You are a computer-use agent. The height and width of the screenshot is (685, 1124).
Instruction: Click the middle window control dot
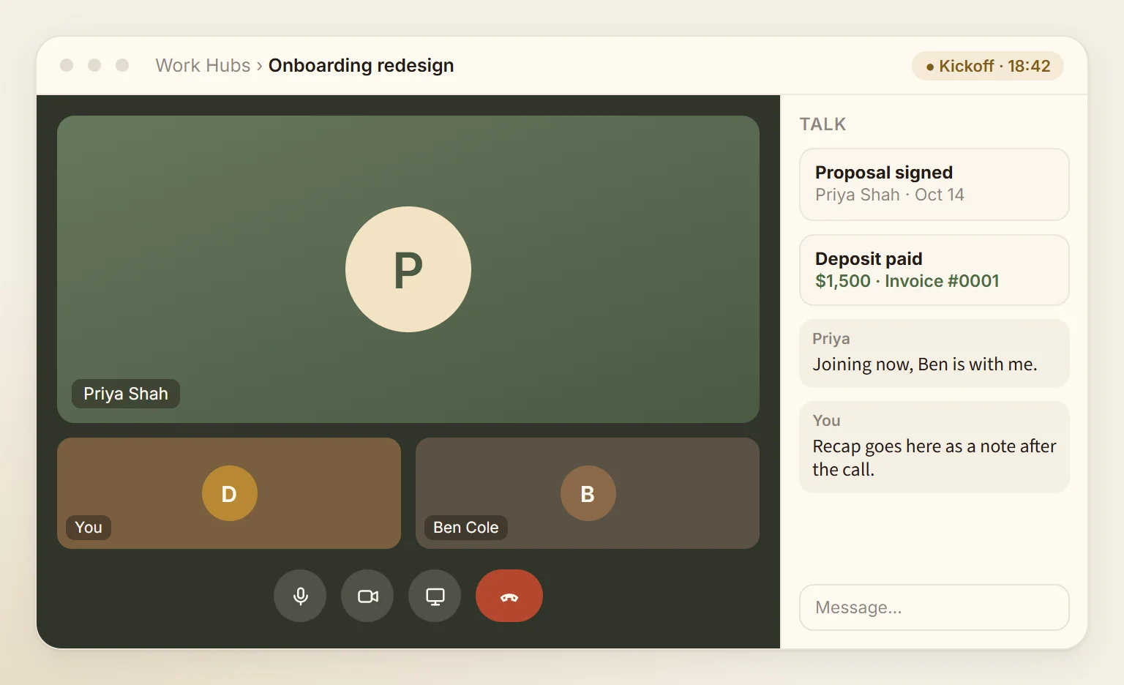(x=94, y=65)
